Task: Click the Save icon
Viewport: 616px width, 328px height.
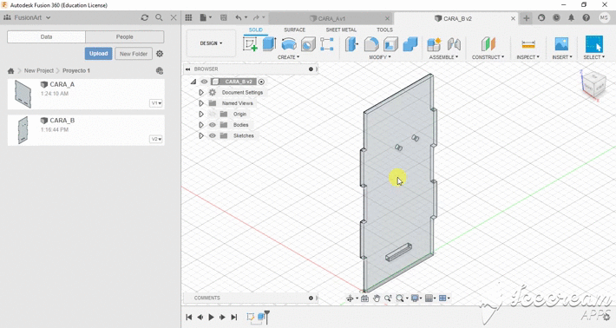Action: tap(224, 17)
